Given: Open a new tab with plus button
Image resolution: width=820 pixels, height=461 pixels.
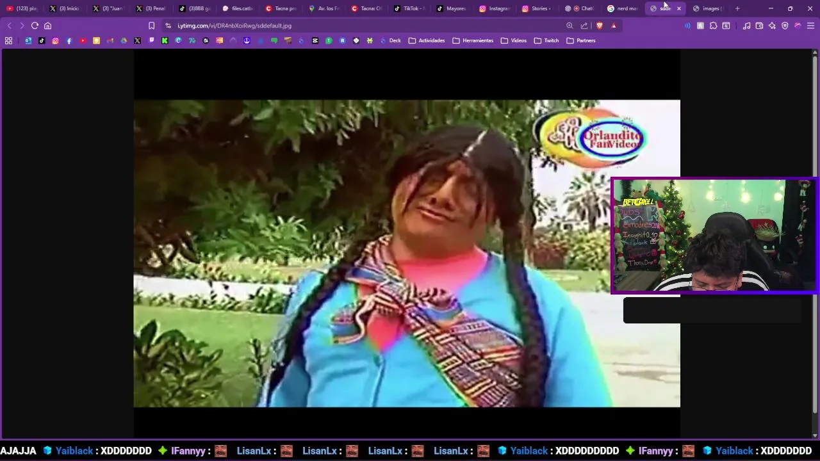Looking at the screenshot, I should click(737, 8).
